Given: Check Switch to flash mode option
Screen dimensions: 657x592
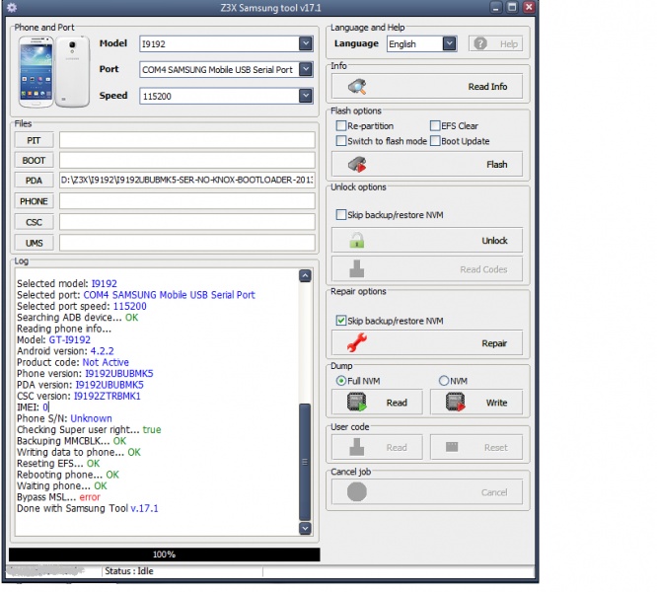Looking at the screenshot, I should 341,141.
